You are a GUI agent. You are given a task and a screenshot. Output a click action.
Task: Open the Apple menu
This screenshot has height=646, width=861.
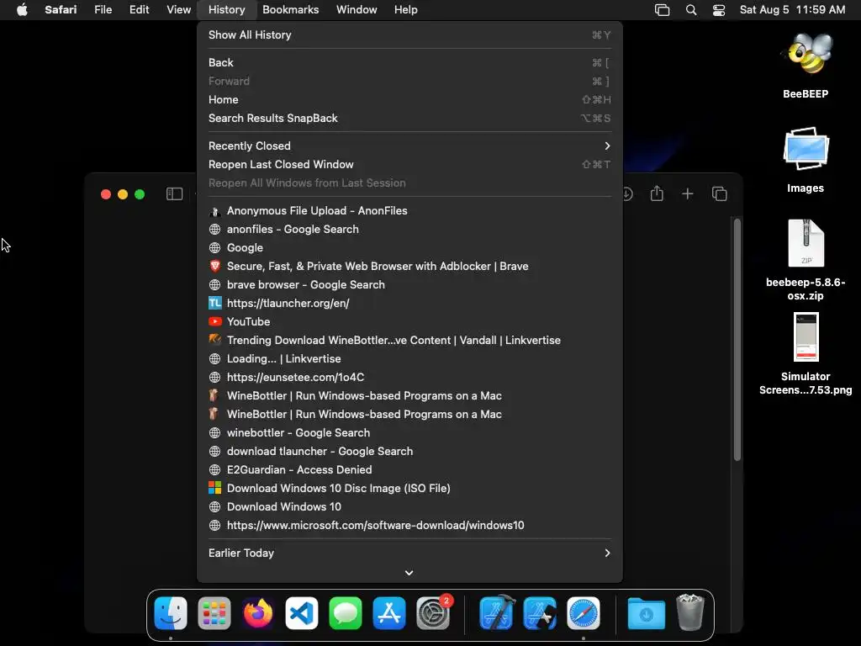22,10
